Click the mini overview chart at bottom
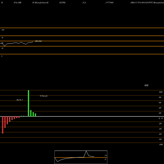 (x=81, y=157)
